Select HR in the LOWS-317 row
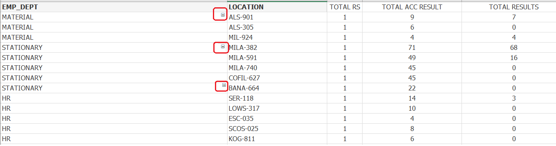 [114, 108]
